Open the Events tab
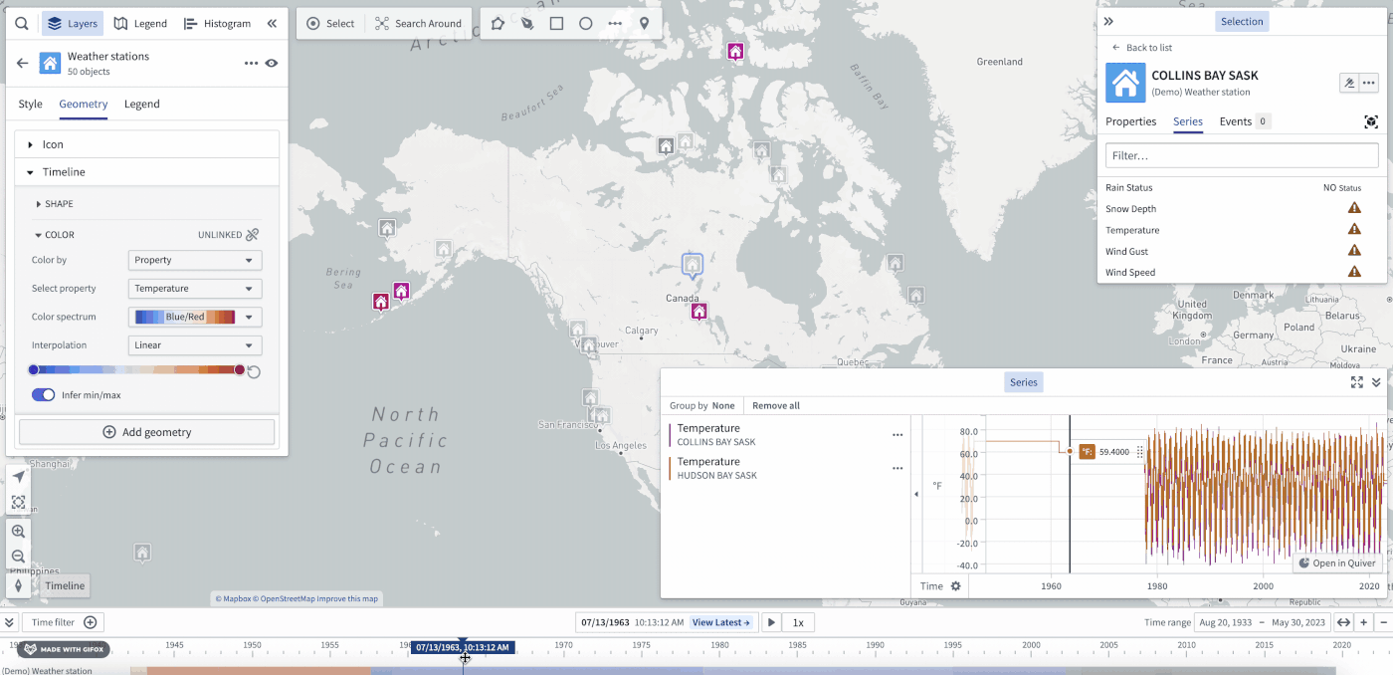This screenshot has height=675, width=1393. pyautogui.click(x=1245, y=121)
